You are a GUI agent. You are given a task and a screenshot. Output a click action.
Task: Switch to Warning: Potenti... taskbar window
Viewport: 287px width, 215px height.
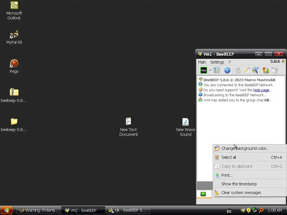(38, 210)
